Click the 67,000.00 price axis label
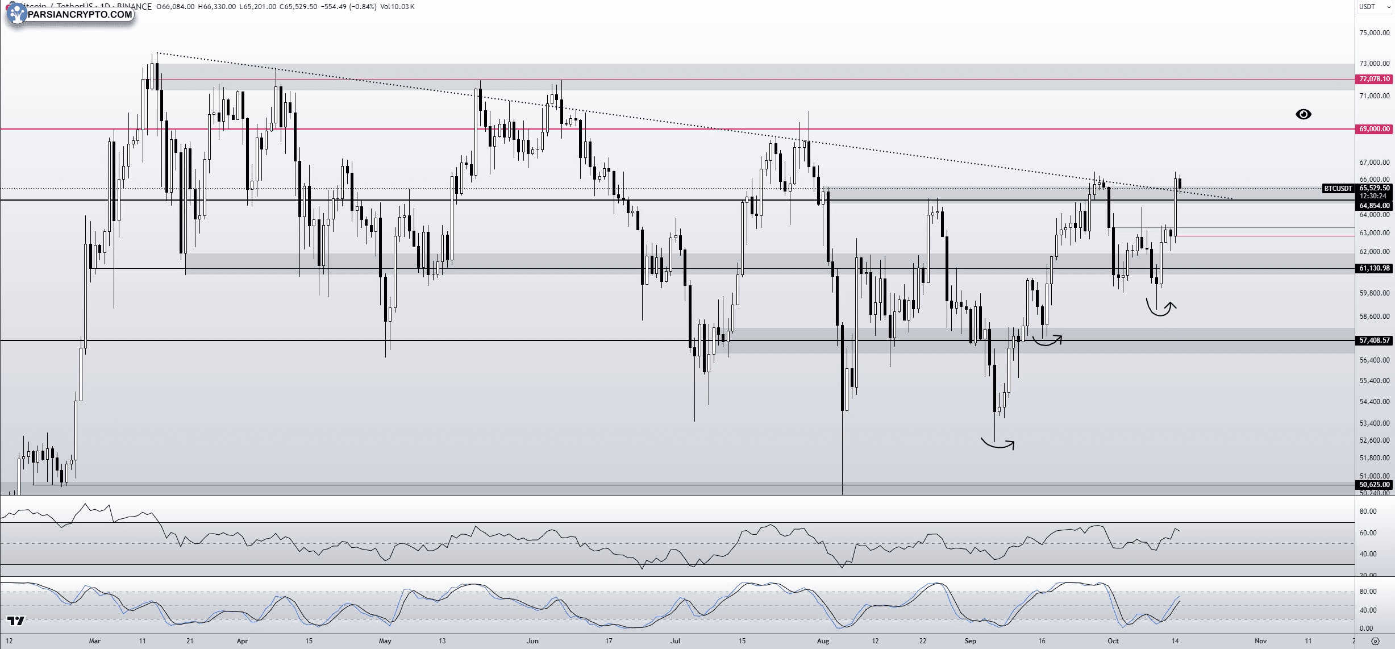Viewport: 1395px width, 649px height. (1375, 163)
